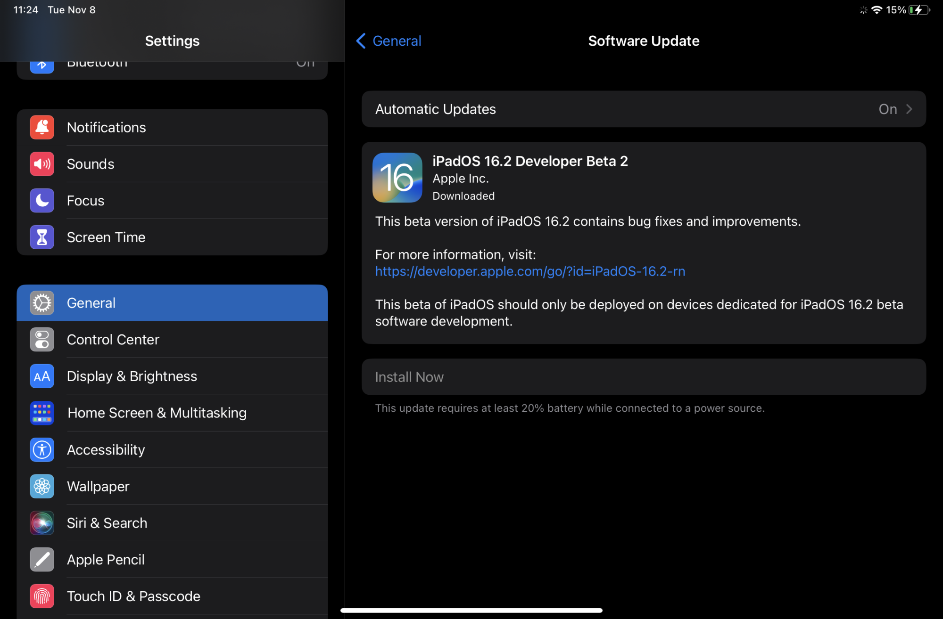The height and width of the screenshot is (619, 943).
Task: Tap the Notifications bell icon
Action: pos(42,127)
